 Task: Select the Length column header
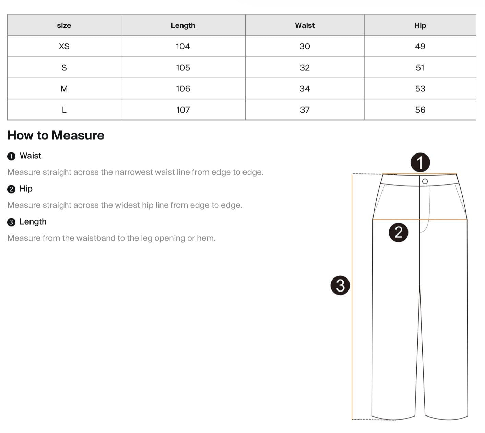[x=183, y=25]
